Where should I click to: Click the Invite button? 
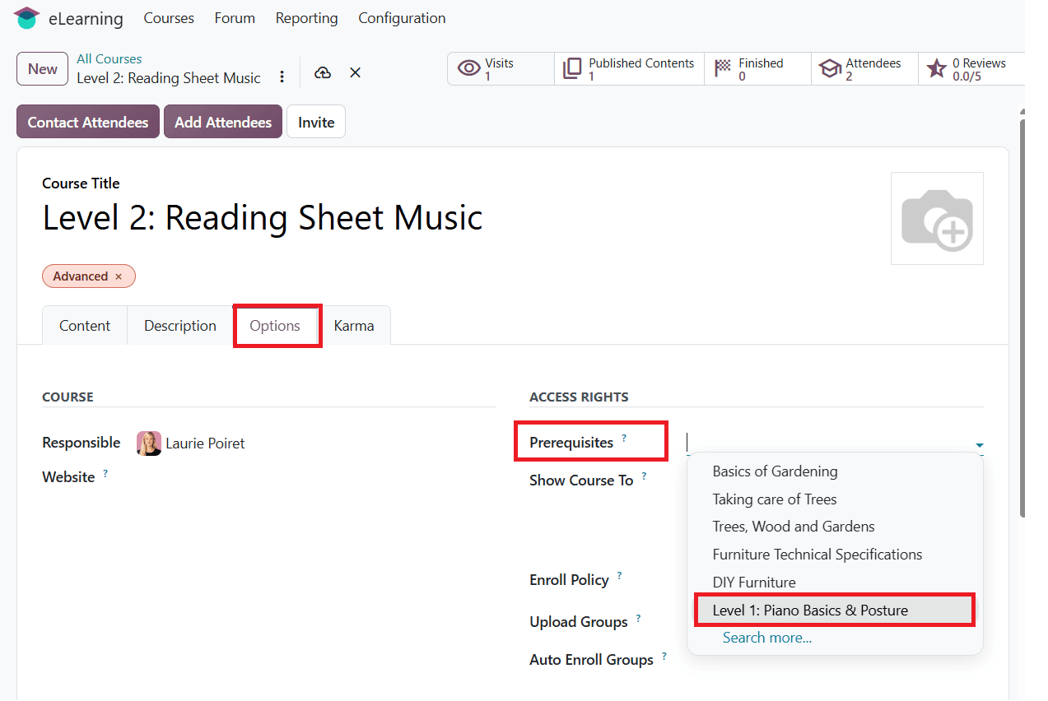tap(316, 122)
